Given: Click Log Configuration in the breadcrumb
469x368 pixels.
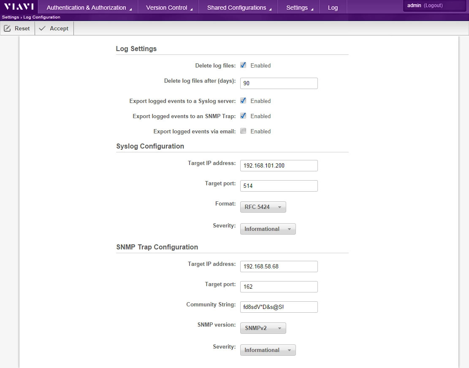Looking at the screenshot, I should coord(41,17).
